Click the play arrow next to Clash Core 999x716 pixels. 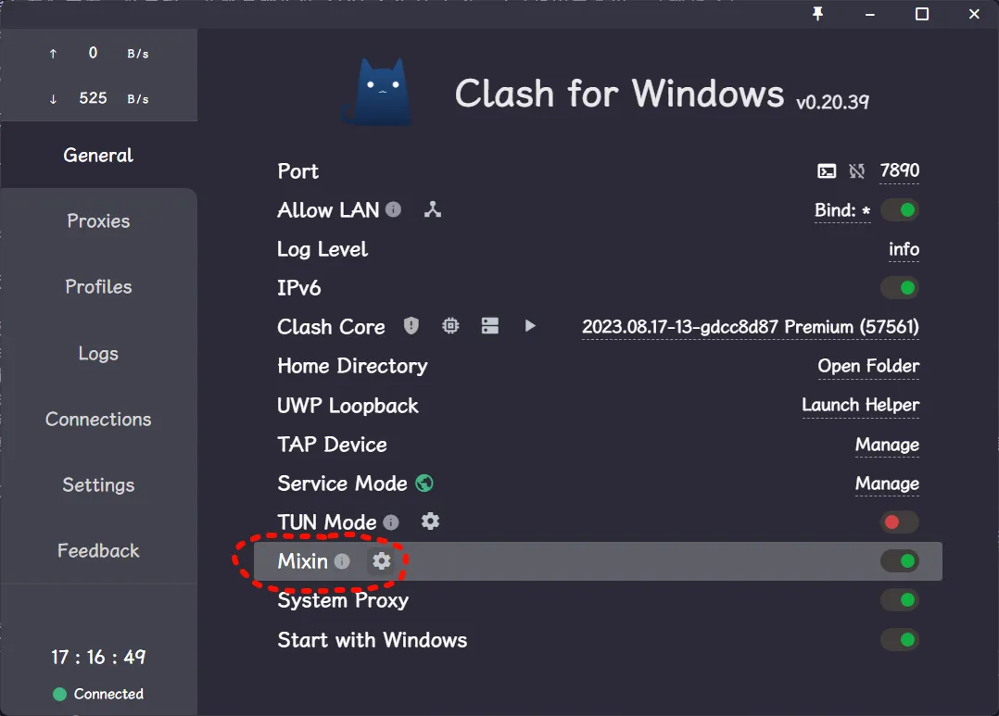click(529, 326)
